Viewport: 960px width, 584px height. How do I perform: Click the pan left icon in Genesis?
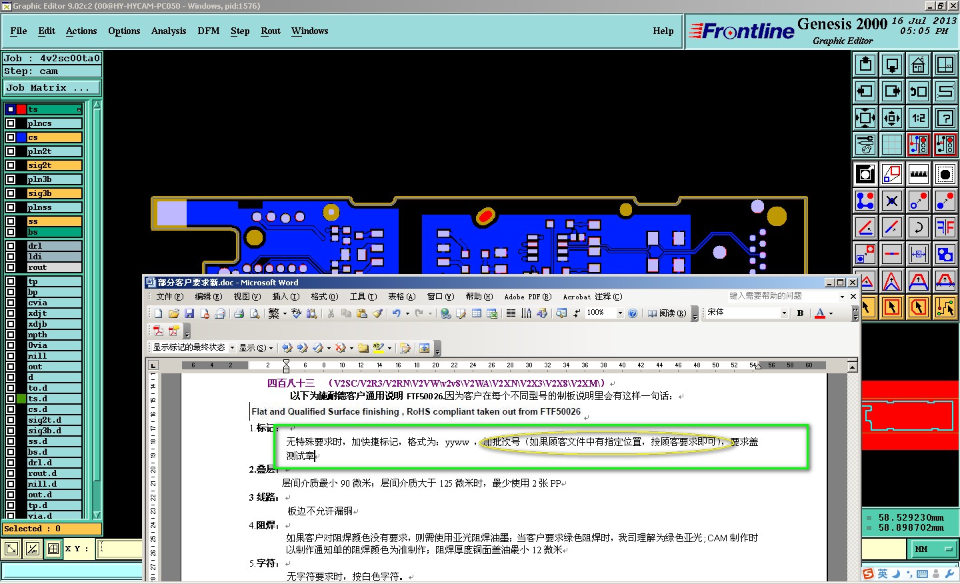(865, 91)
